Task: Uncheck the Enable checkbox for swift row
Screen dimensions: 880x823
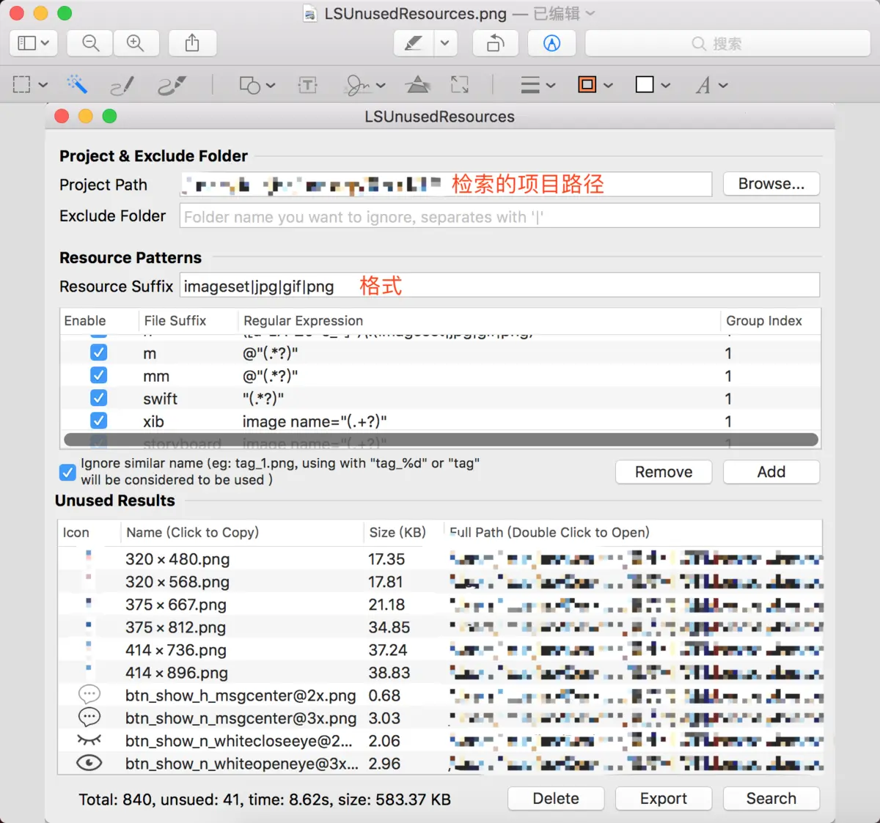Action: pos(98,398)
